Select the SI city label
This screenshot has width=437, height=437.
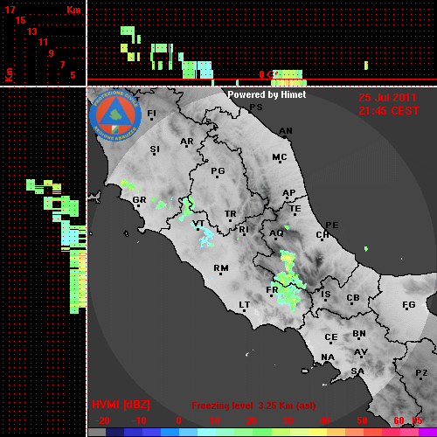[x=155, y=149]
